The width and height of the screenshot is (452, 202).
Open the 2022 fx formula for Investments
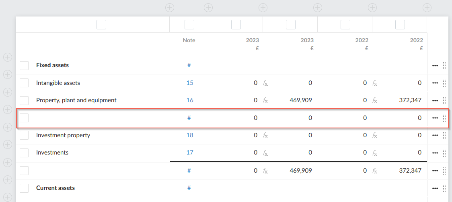(x=375, y=153)
